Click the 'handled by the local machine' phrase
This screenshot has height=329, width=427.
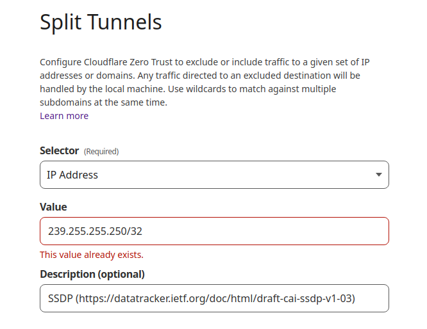point(103,89)
